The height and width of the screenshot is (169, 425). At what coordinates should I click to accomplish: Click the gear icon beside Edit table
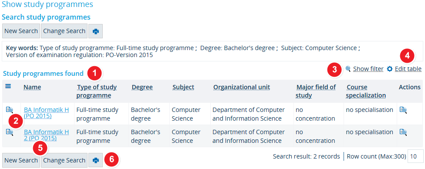click(x=390, y=69)
